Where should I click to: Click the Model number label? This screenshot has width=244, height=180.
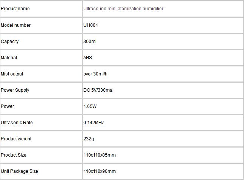pyautogui.click(x=15, y=25)
